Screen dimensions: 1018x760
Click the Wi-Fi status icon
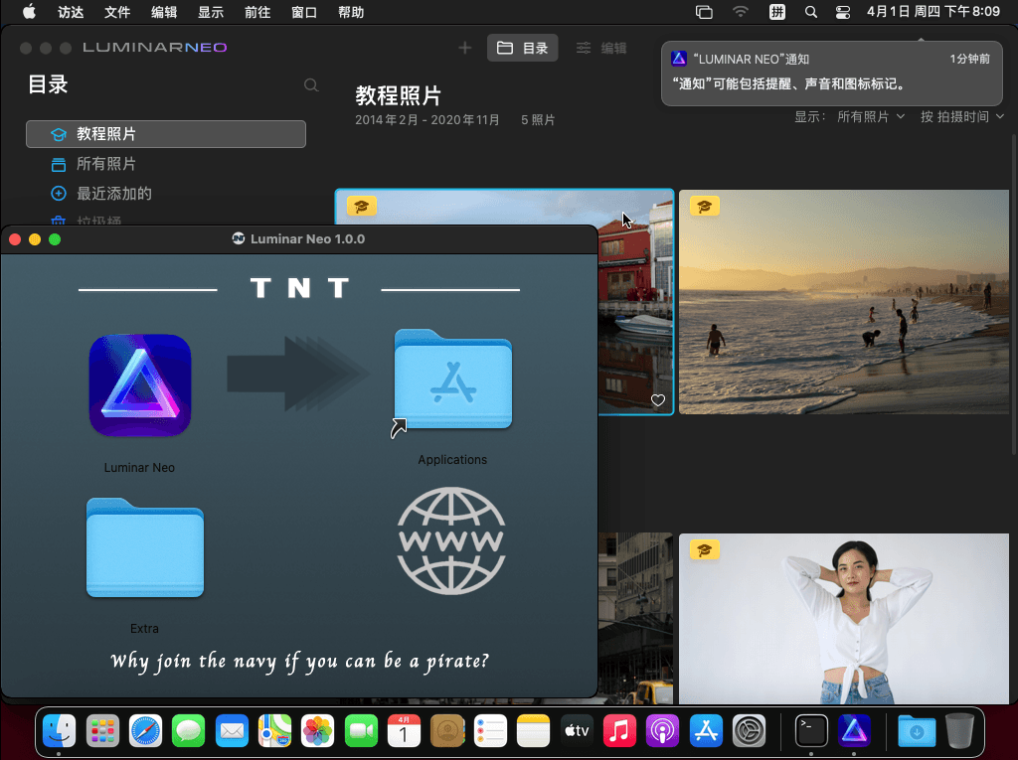click(740, 12)
